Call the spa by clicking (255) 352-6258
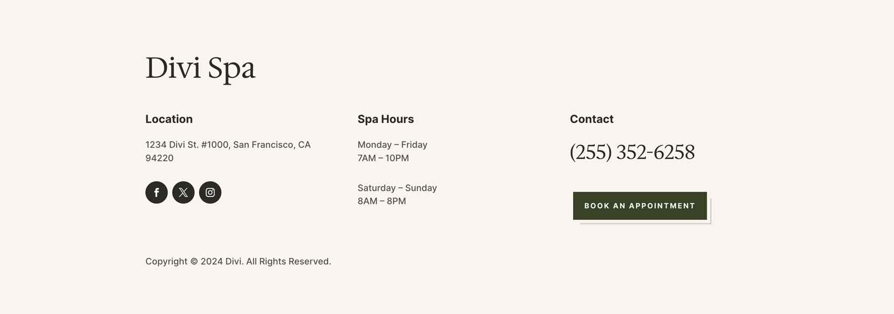894x314 pixels. [x=633, y=152]
